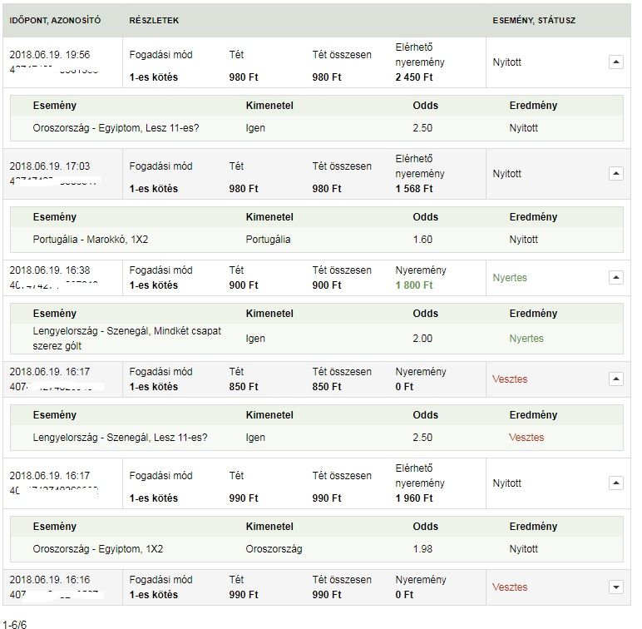642x629 pixels.
Task: Select the Lengyelország - Szenegál both teams score event
Action: click(x=127, y=338)
